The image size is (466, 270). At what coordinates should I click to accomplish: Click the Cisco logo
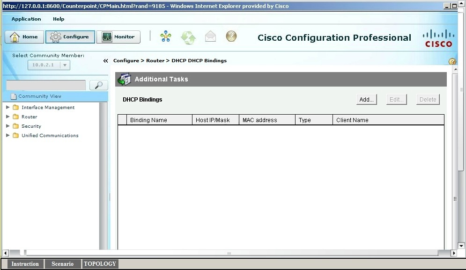pos(439,38)
